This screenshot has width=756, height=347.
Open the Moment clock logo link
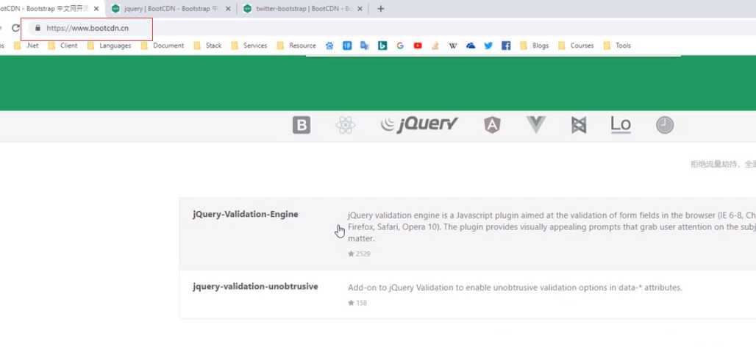click(x=664, y=125)
